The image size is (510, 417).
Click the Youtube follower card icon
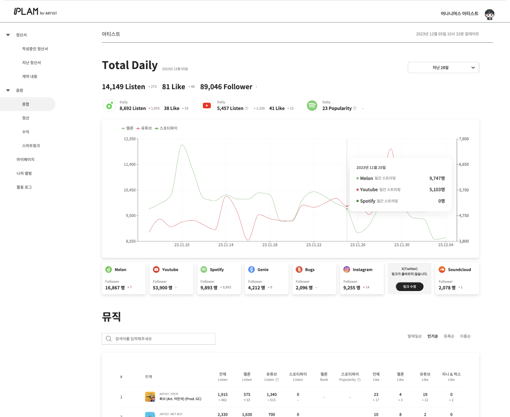coord(156,270)
